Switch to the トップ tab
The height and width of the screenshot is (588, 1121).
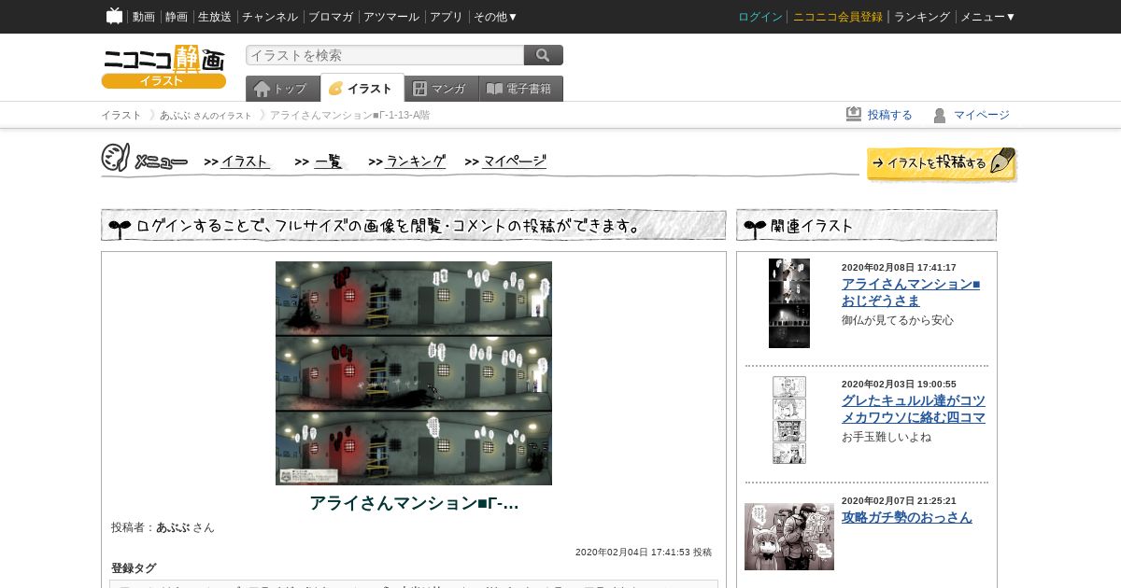[x=282, y=89]
